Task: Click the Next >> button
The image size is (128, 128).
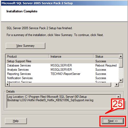Action: point(113,121)
